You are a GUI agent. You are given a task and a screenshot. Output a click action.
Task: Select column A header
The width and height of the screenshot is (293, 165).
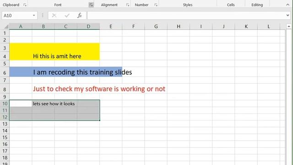(21, 27)
